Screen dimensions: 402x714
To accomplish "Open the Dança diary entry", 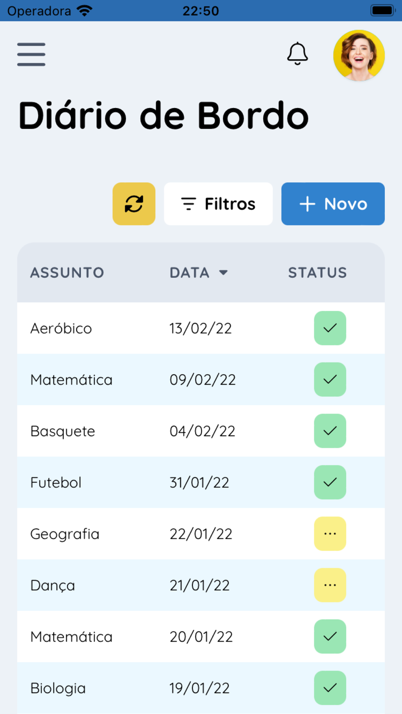I will [x=201, y=585].
